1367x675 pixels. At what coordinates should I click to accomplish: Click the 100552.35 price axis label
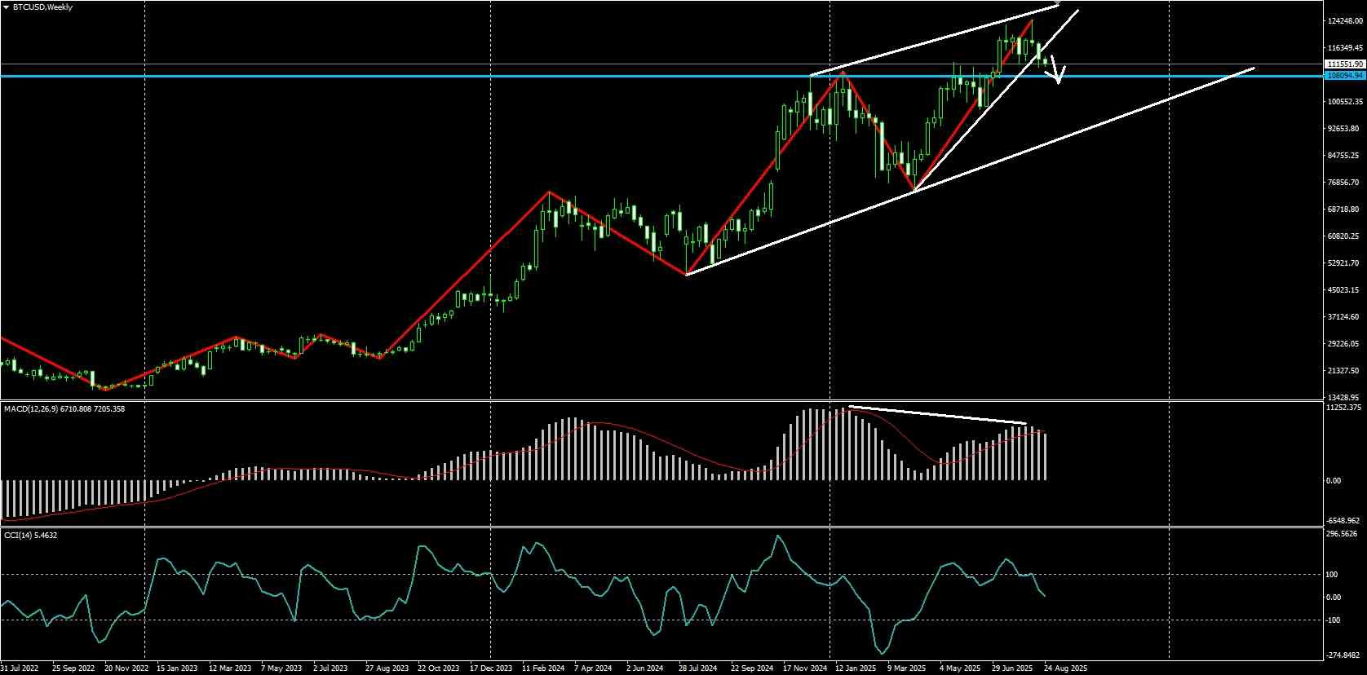(1345, 102)
